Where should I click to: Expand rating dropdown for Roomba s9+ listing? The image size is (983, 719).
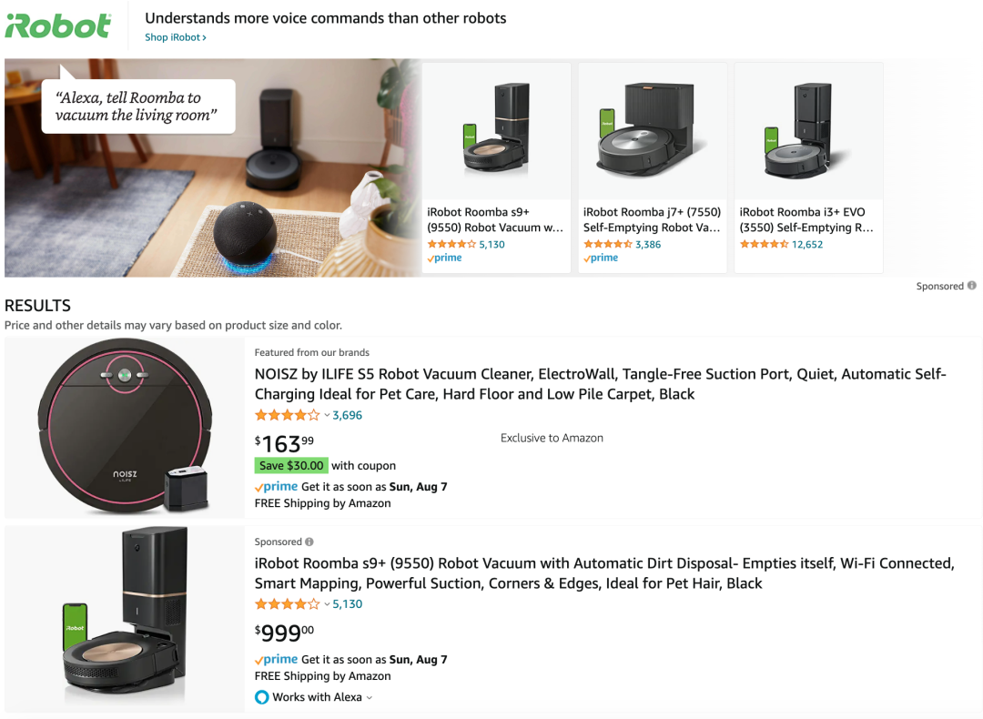click(327, 604)
